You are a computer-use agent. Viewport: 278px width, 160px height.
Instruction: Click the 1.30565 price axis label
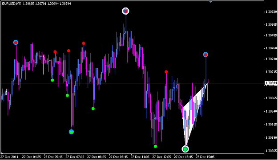(271, 151)
